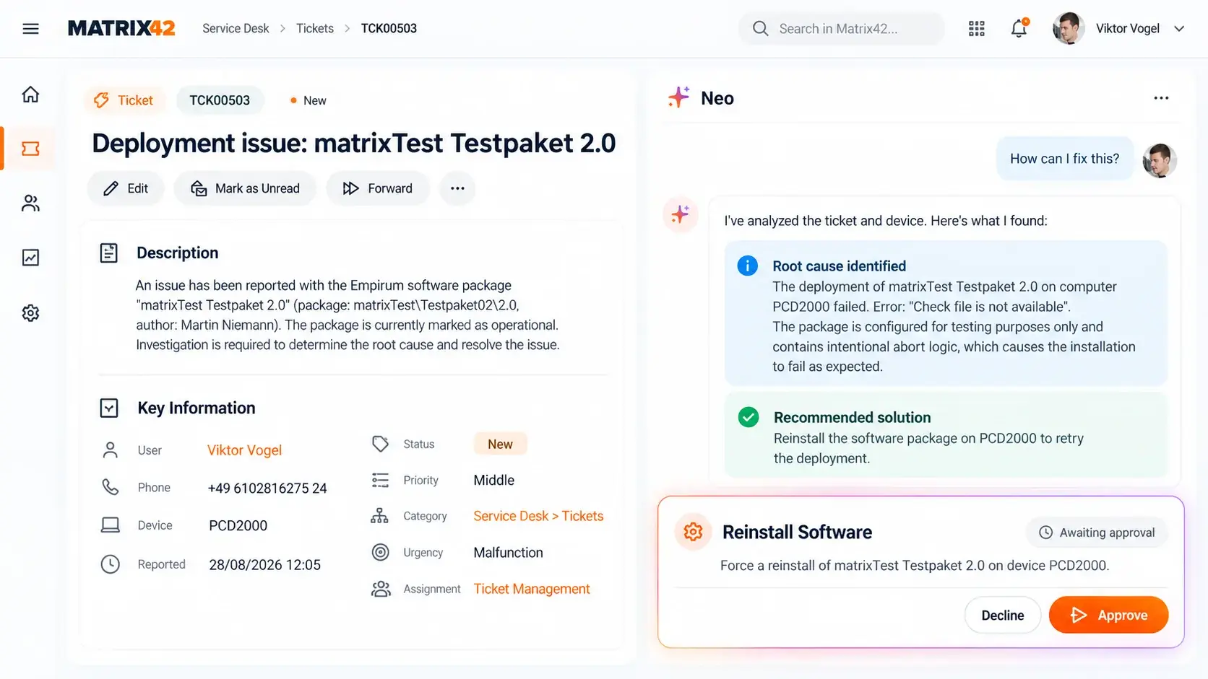
Task: Select the device value PCD2000
Action: pos(238,525)
